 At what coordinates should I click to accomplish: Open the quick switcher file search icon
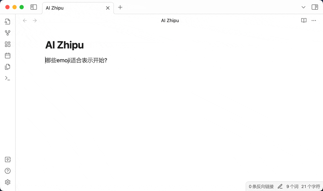(x=8, y=21)
